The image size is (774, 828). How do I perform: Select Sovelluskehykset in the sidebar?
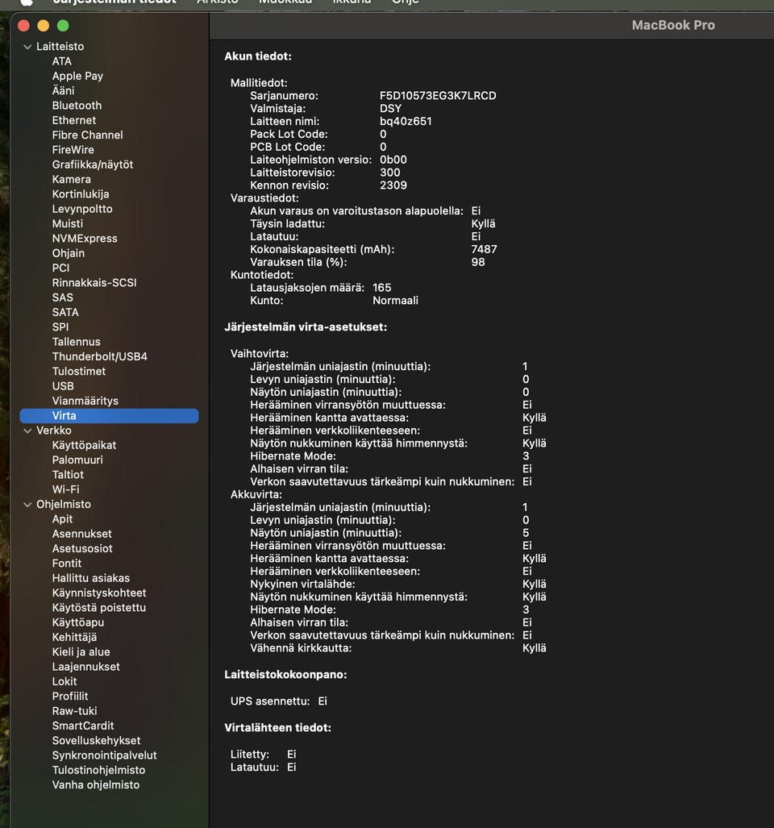click(96, 742)
